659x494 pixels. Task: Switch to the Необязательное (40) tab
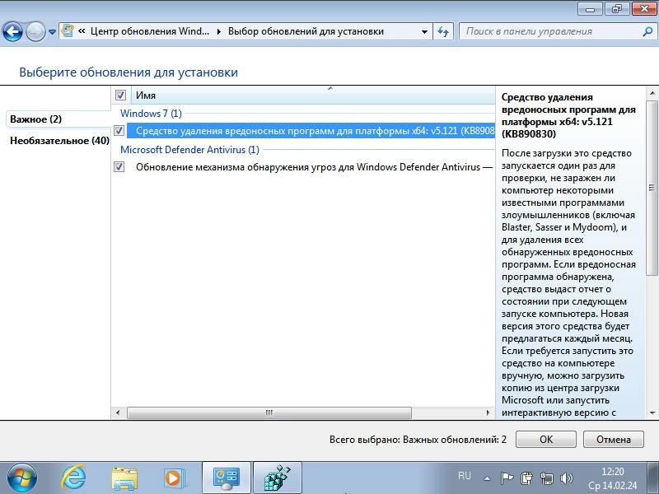pyautogui.click(x=59, y=141)
